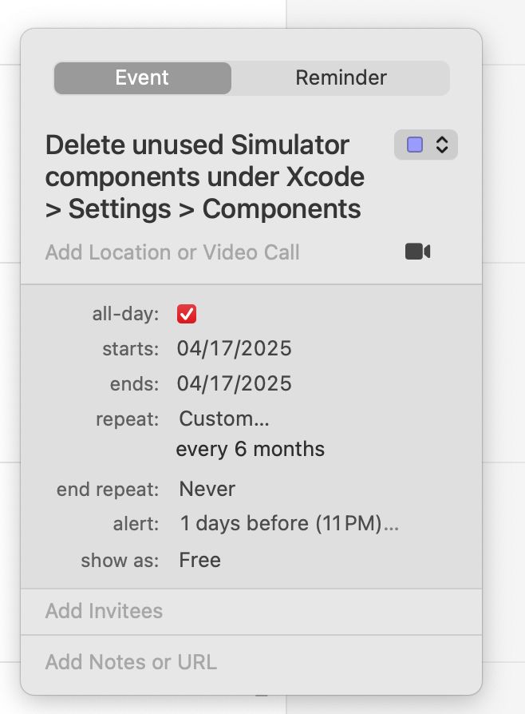Click the ends date 04/17/2025
This screenshot has width=525, height=714.
(234, 383)
